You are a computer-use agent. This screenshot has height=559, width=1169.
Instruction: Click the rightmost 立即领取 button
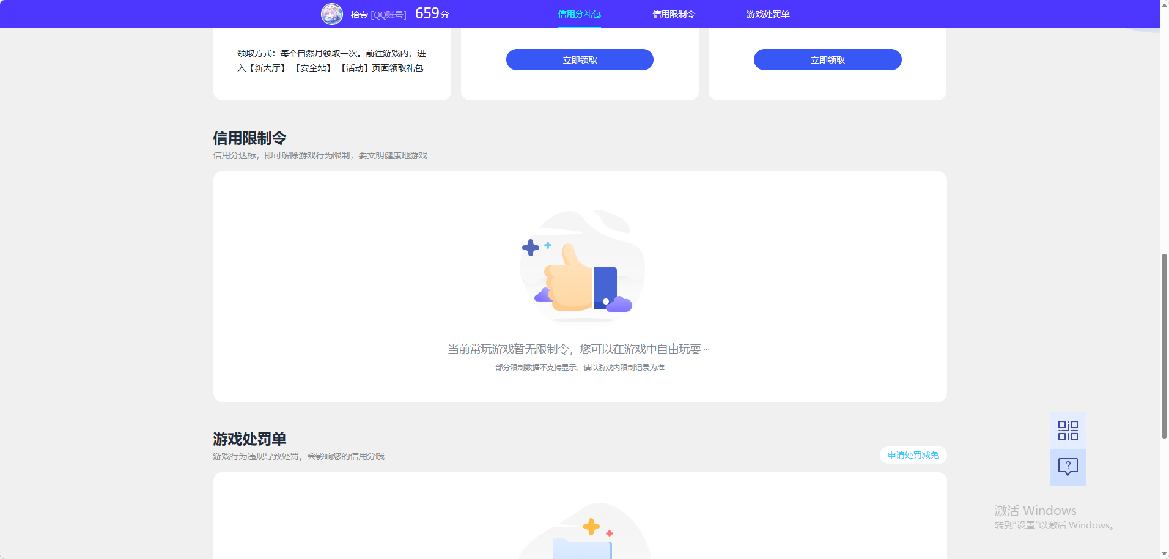coord(827,59)
